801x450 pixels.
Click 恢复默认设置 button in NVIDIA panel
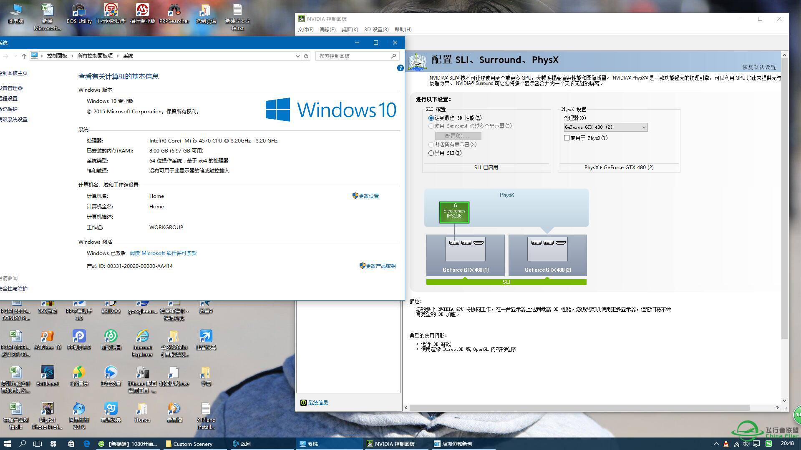(760, 67)
